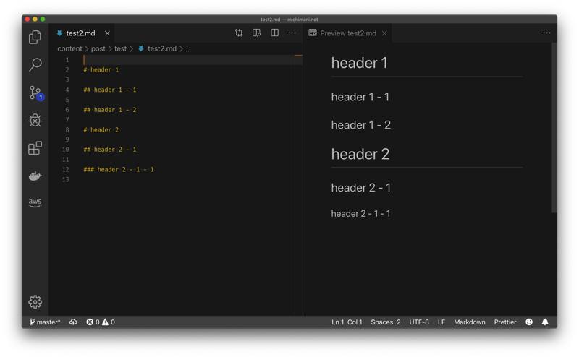Click line number 13 in editor gutter
This screenshot has width=579, height=357.
(x=65, y=179)
